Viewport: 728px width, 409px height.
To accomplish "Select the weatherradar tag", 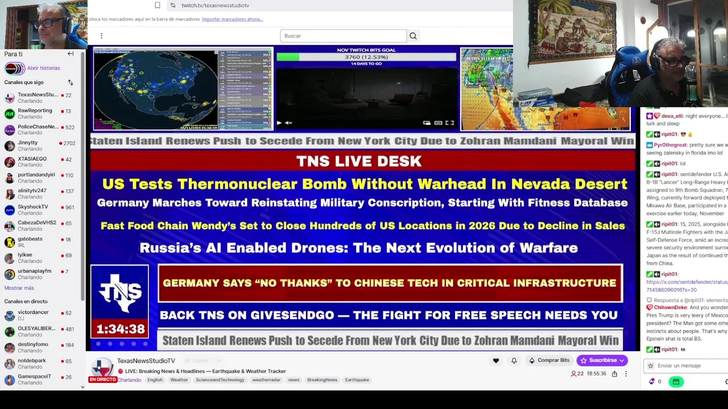I will coord(266,380).
